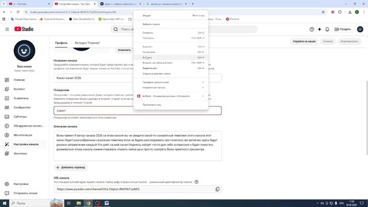Choose open in reading mode entry

tap(171, 74)
